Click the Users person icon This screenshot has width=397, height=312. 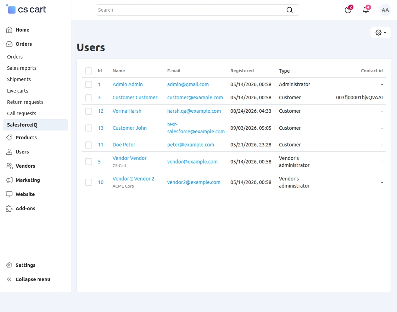coord(9,152)
